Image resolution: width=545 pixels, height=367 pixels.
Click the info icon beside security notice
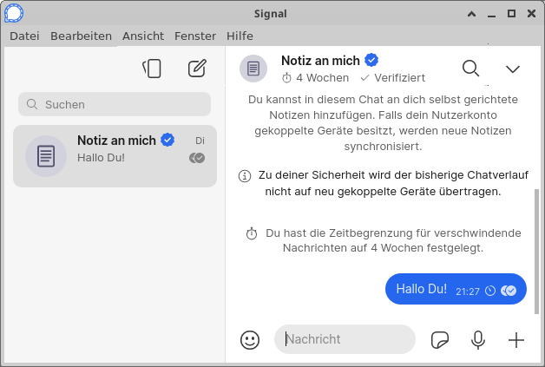point(245,176)
